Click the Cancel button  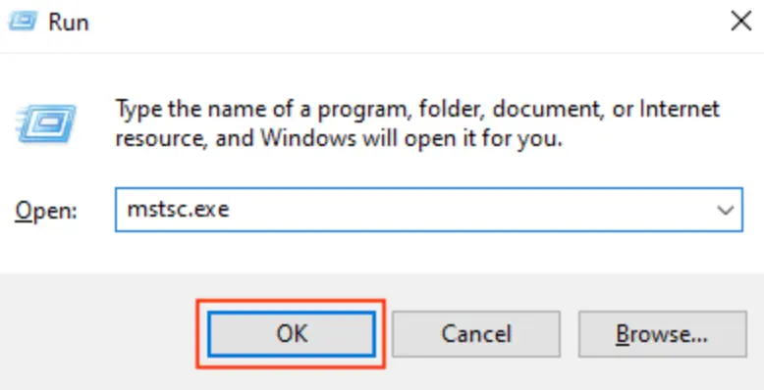click(x=476, y=334)
